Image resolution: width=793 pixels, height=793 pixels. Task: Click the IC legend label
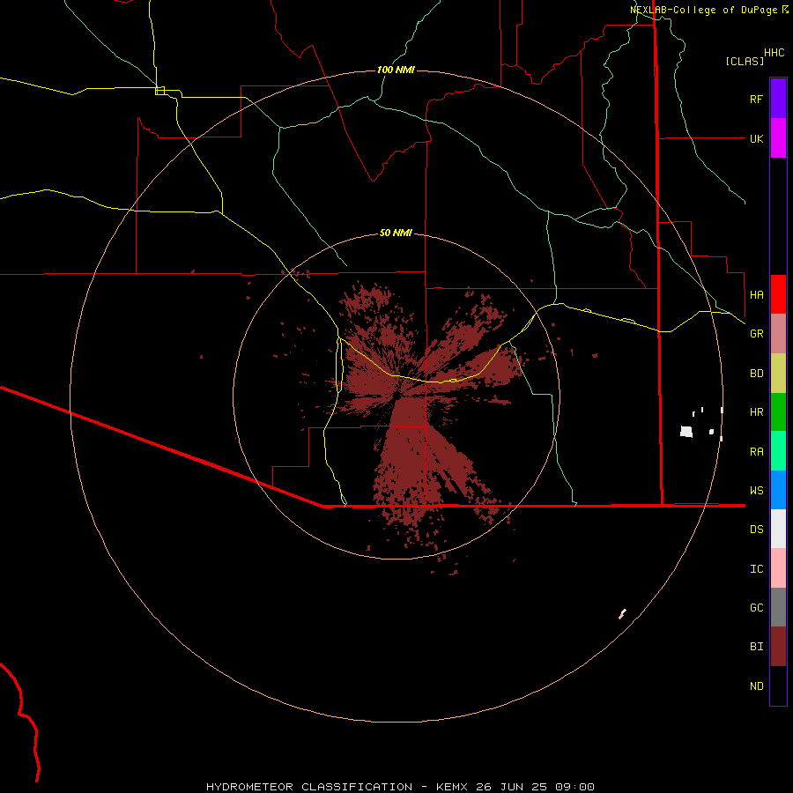(756, 569)
